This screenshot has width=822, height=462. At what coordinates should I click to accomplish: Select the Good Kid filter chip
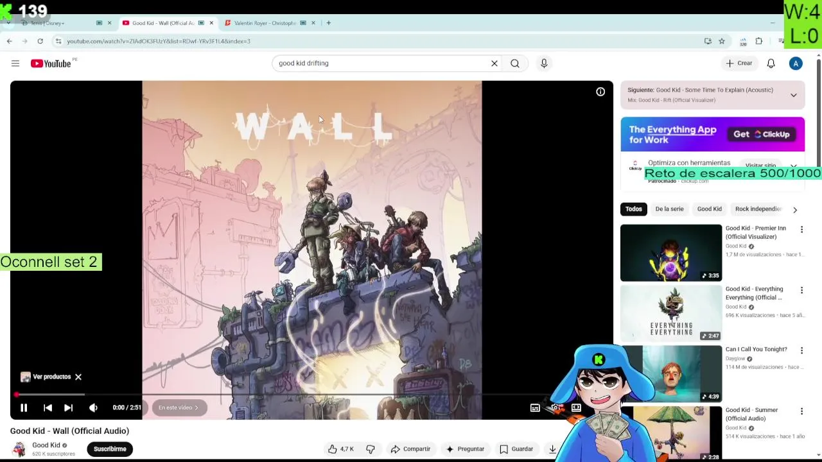[x=710, y=209]
